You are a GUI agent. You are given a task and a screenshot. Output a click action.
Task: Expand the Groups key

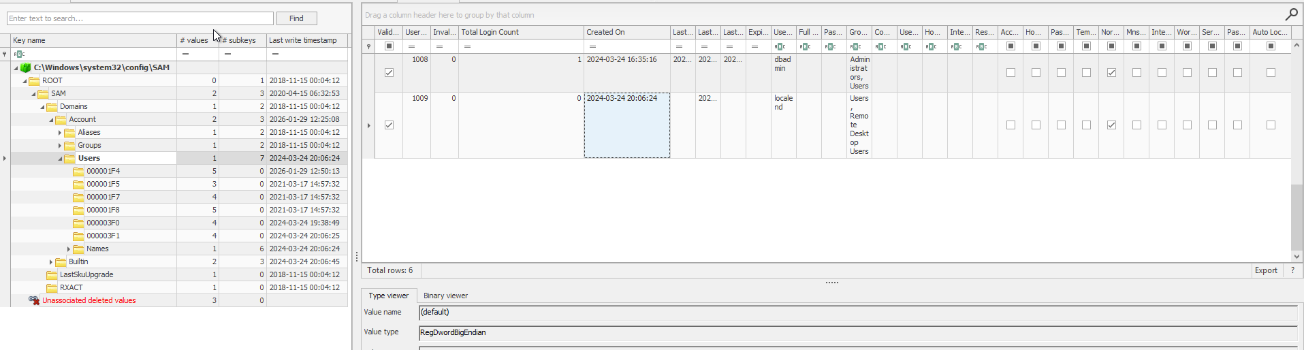tap(60, 145)
